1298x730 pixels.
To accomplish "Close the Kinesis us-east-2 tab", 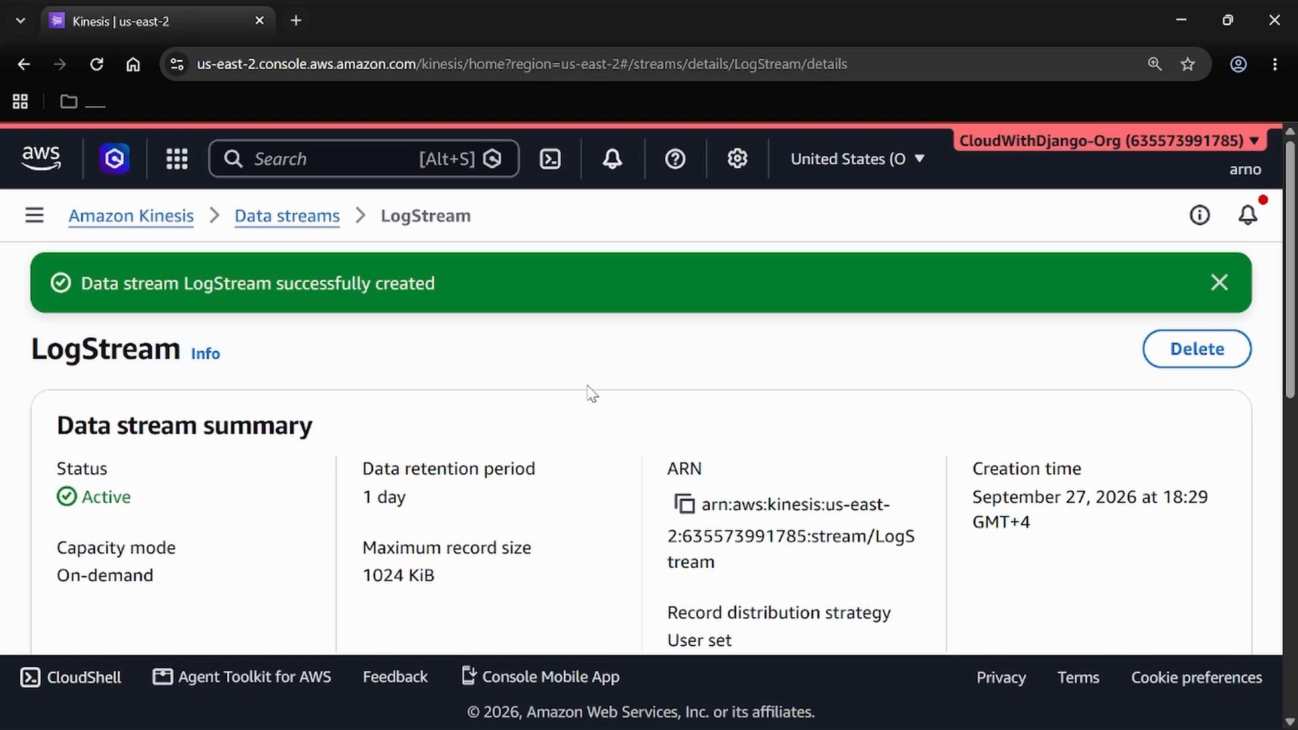I will click(260, 21).
